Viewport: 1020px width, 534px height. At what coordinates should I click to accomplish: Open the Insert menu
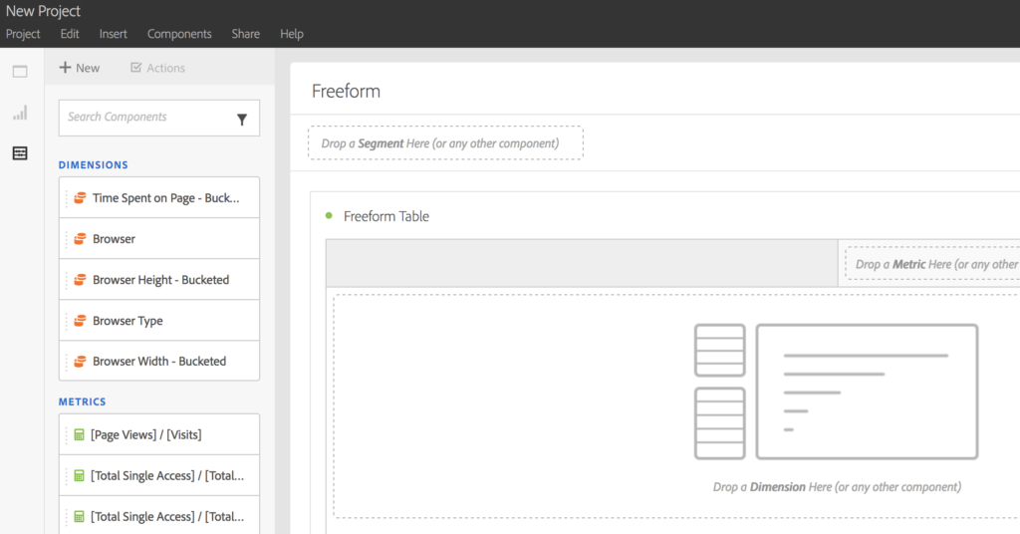click(114, 34)
